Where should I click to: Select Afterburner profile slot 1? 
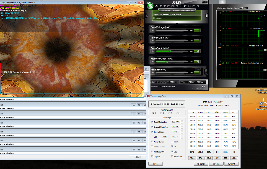[156, 82]
